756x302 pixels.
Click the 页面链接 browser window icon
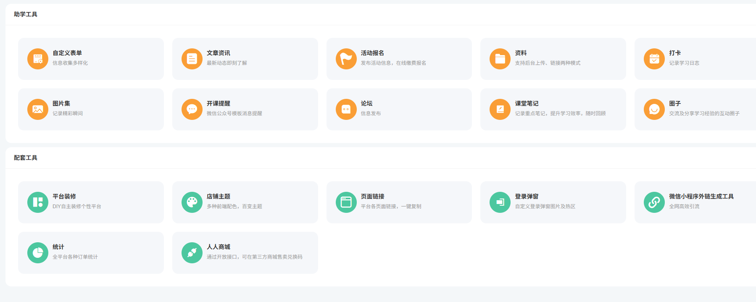(346, 202)
